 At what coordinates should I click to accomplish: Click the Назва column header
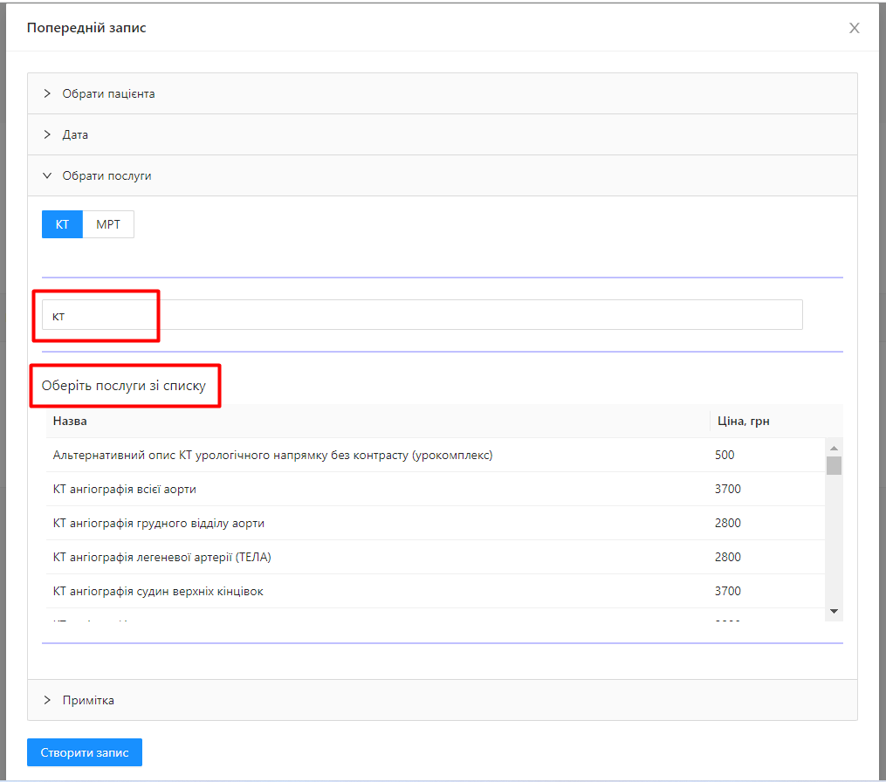pyautogui.click(x=70, y=421)
